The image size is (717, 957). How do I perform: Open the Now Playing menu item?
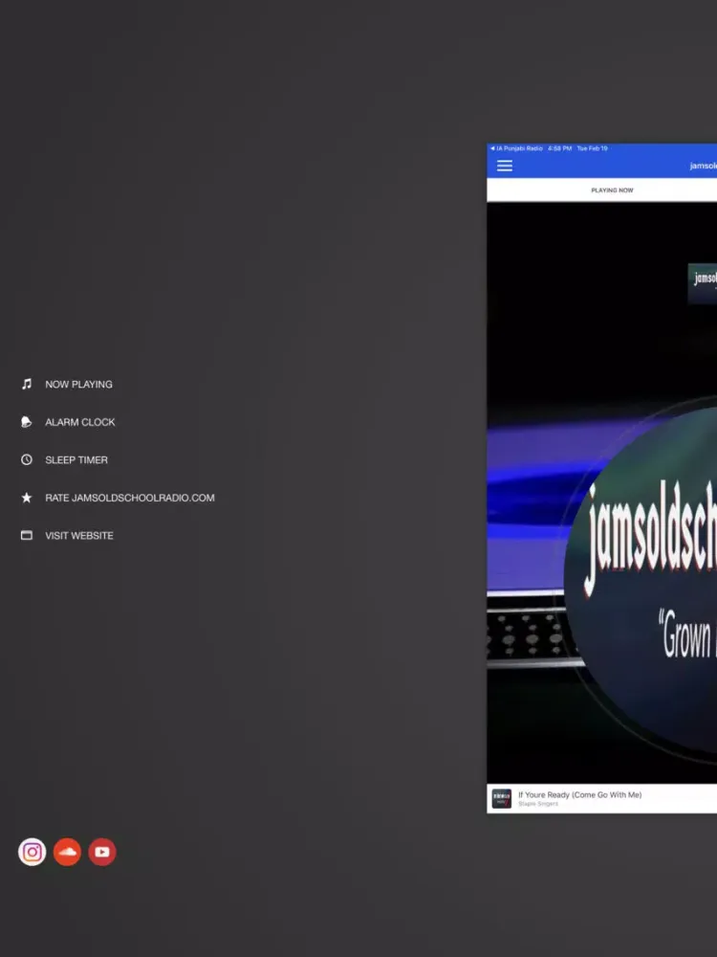pyautogui.click(x=78, y=385)
